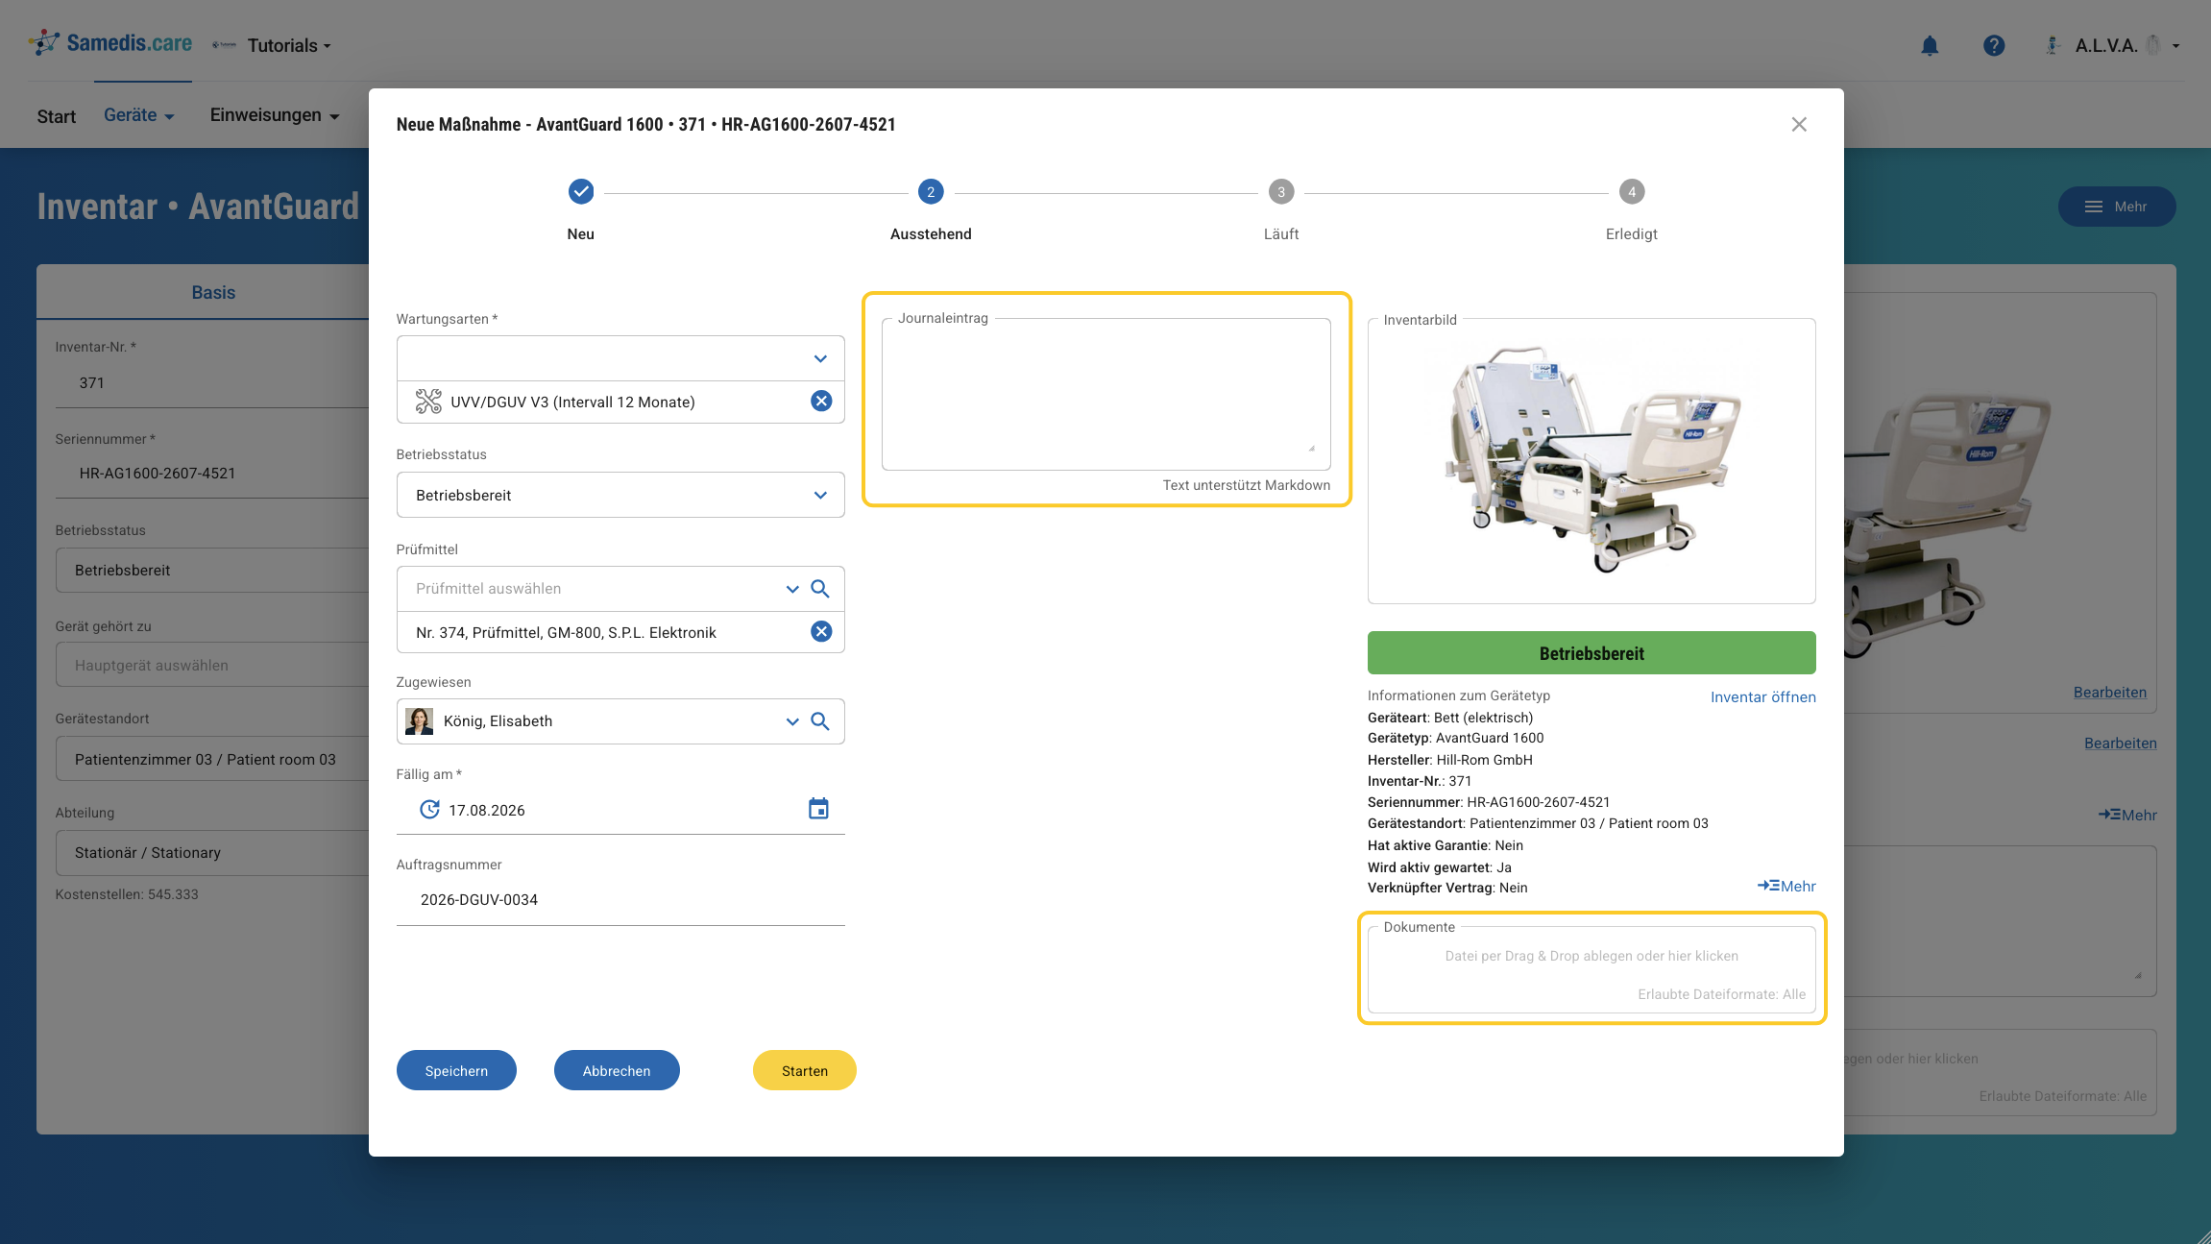Search Prüfmittel with magnifier icon
The width and height of the screenshot is (2211, 1244).
click(820, 589)
